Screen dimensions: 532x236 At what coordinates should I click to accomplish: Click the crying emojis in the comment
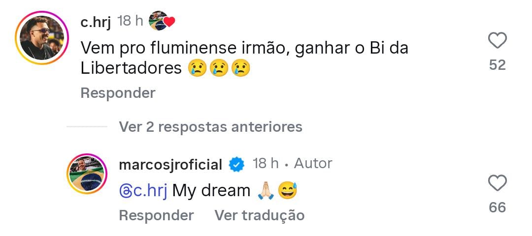(219, 68)
